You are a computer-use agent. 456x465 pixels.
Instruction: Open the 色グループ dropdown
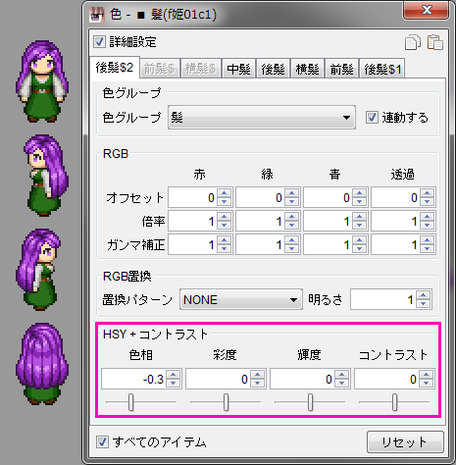pyautogui.click(x=262, y=117)
